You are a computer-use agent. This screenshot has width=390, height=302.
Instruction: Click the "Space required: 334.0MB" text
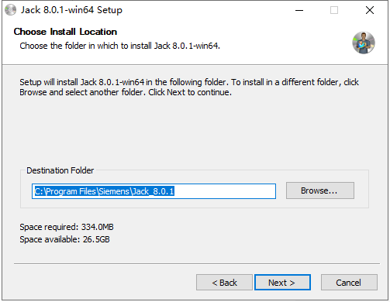(67, 227)
